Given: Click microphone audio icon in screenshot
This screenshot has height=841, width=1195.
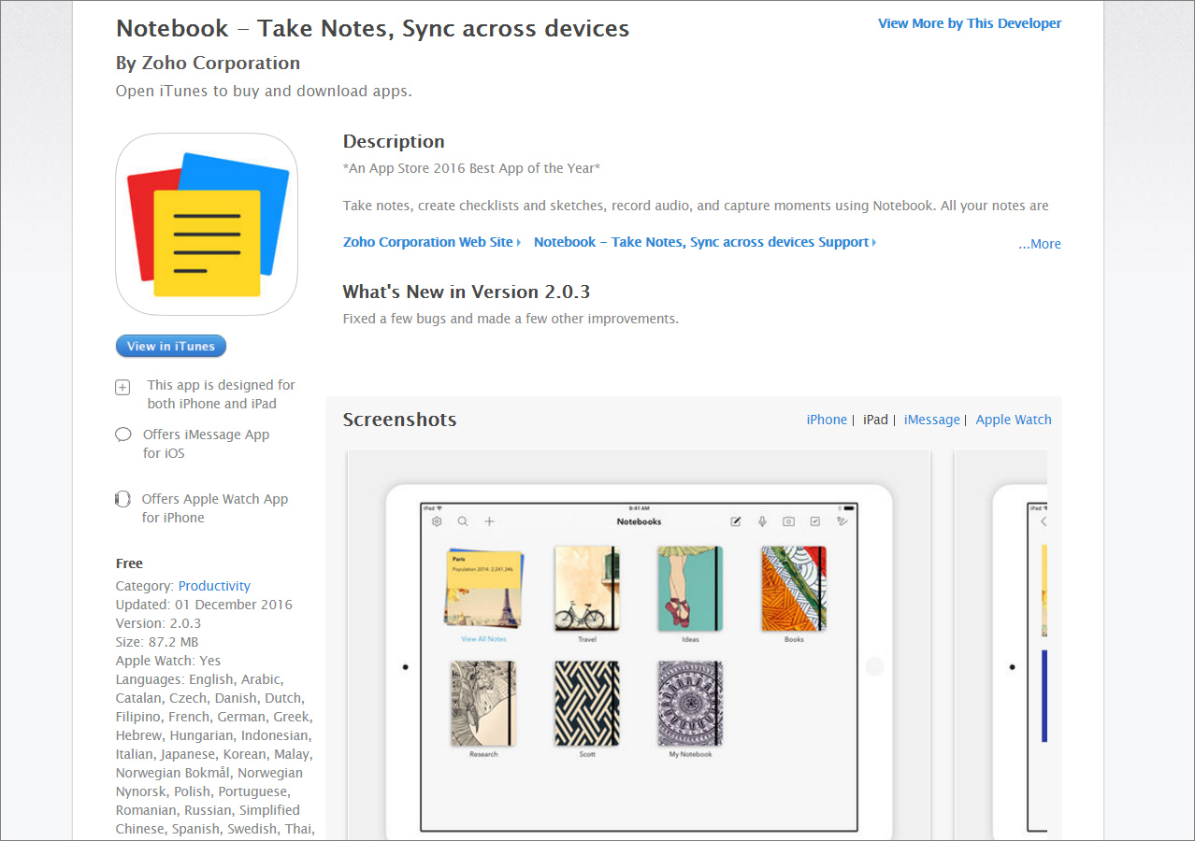Looking at the screenshot, I should point(762,521).
